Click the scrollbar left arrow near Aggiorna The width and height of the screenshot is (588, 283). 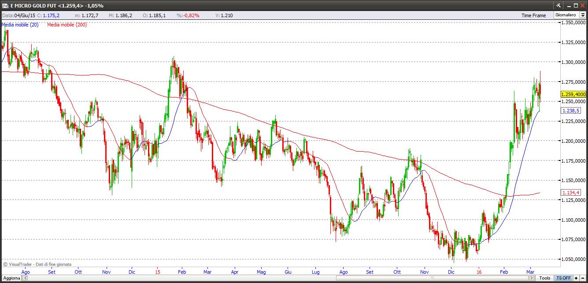click(25, 278)
